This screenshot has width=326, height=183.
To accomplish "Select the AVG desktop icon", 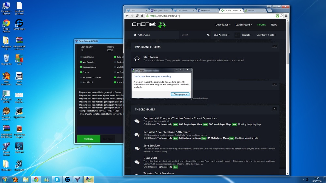I will point(19,59).
